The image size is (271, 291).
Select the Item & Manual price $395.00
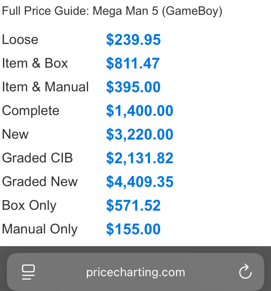pos(133,87)
